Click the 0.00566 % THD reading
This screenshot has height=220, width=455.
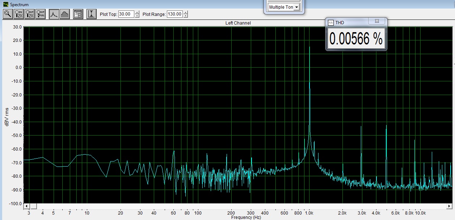tap(356, 39)
